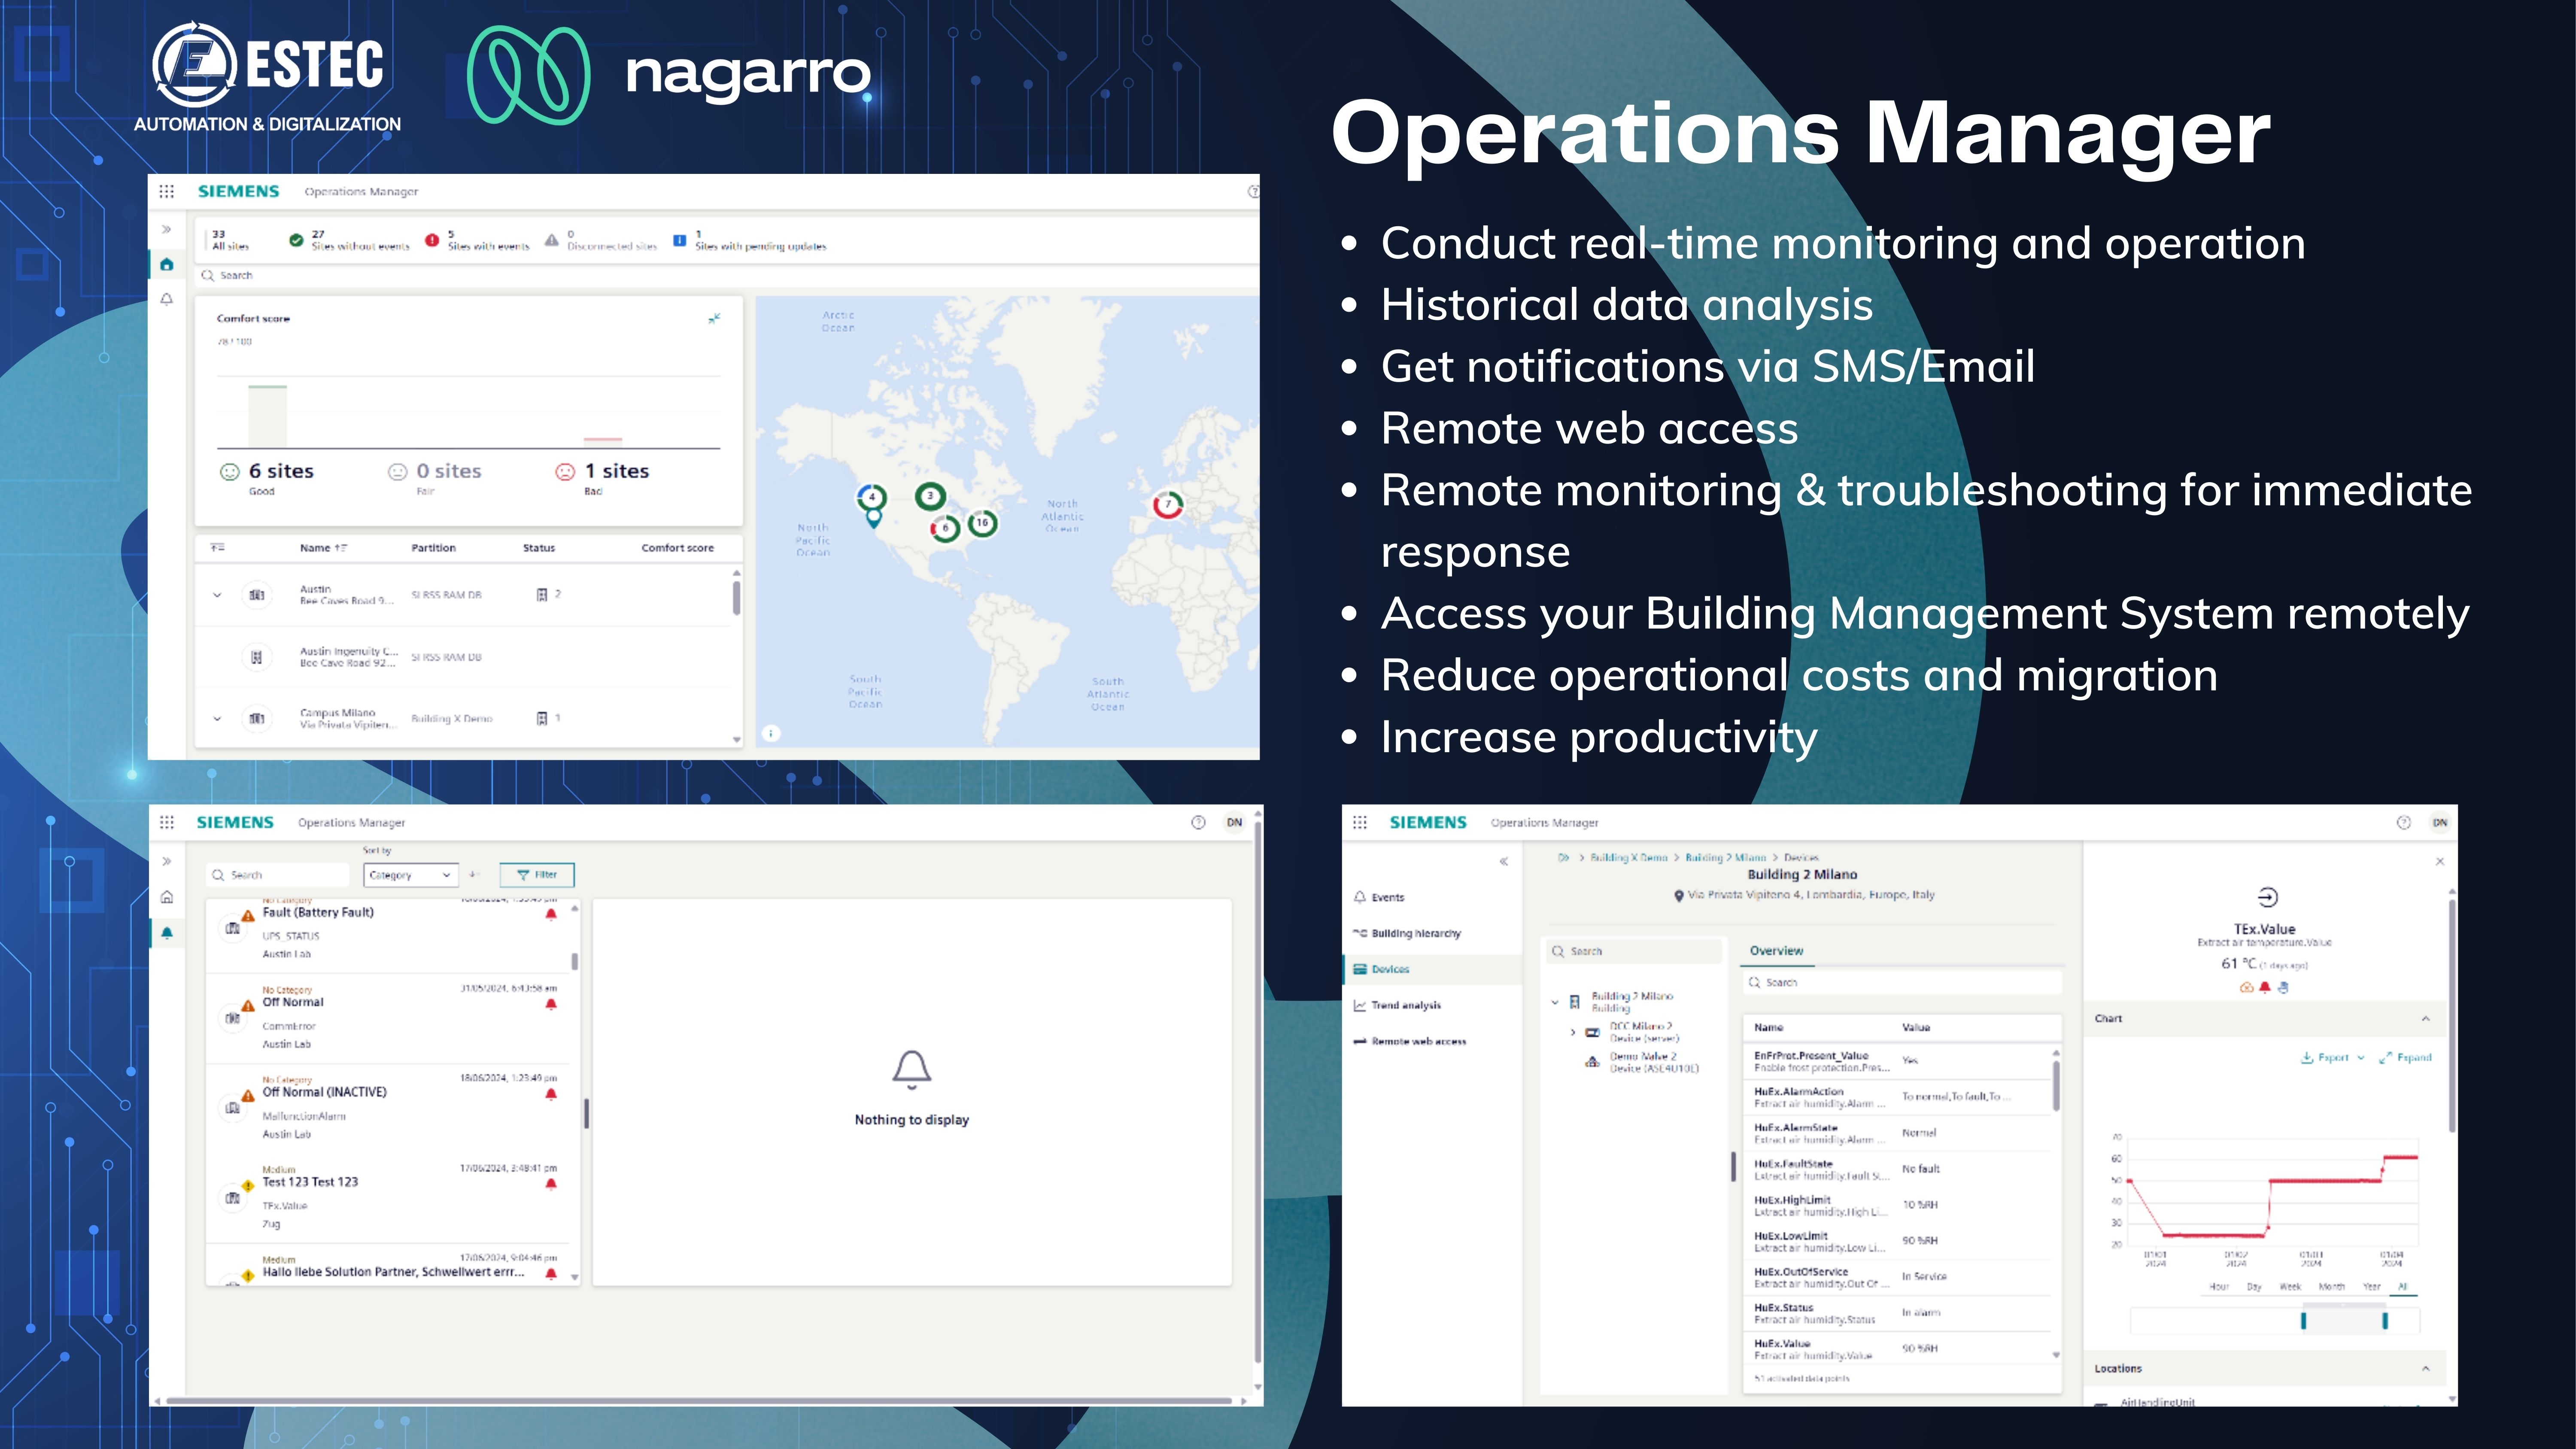This screenshot has height=1449, width=2576.
Task: Click the help icon in the events screenshot header
Action: pos(1198,822)
